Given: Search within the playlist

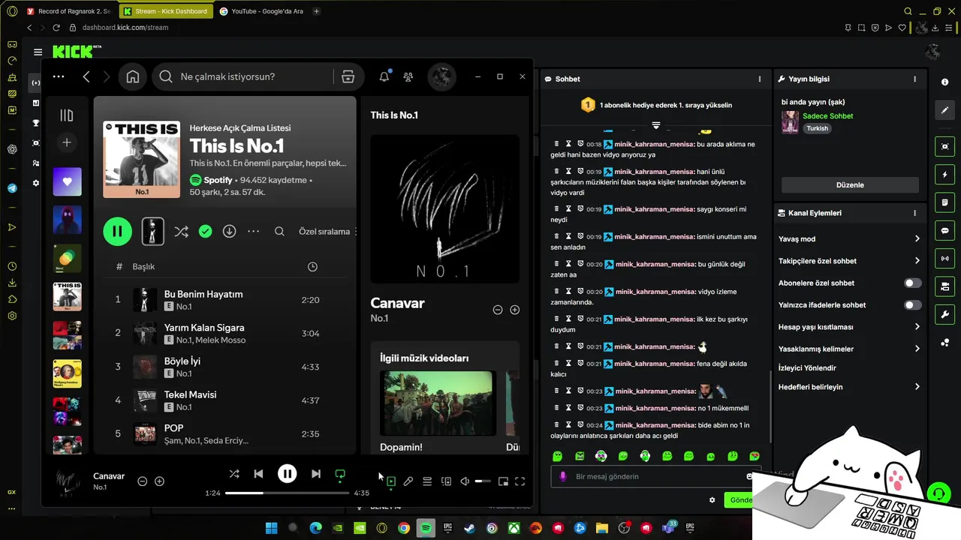Looking at the screenshot, I should coord(279,232).
